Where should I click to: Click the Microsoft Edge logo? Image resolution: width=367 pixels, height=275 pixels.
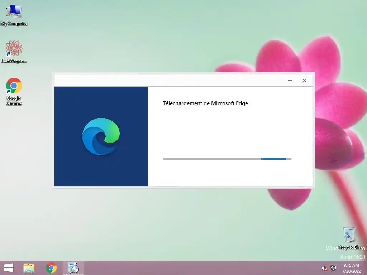click(x=101, y=136)
